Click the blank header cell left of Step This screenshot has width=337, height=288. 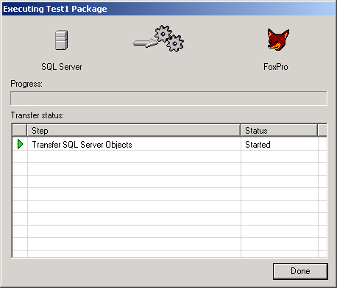coord(20,130)
